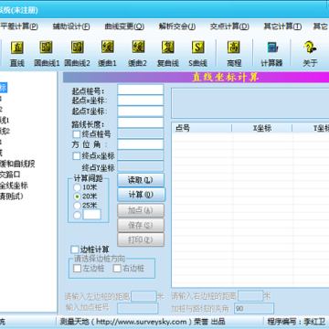This screenshot has width=329, height=329.
Task: Check the 右边桩 option
Action: click(x=117, y=269)
